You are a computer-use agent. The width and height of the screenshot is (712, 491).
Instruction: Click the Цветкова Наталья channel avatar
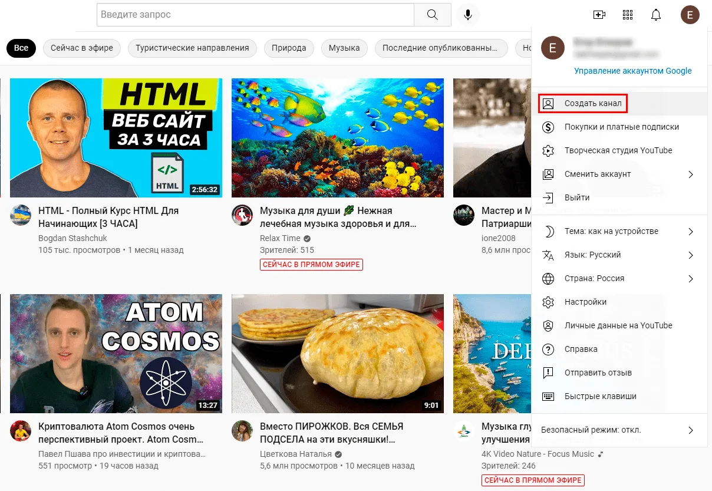(242, 431)
